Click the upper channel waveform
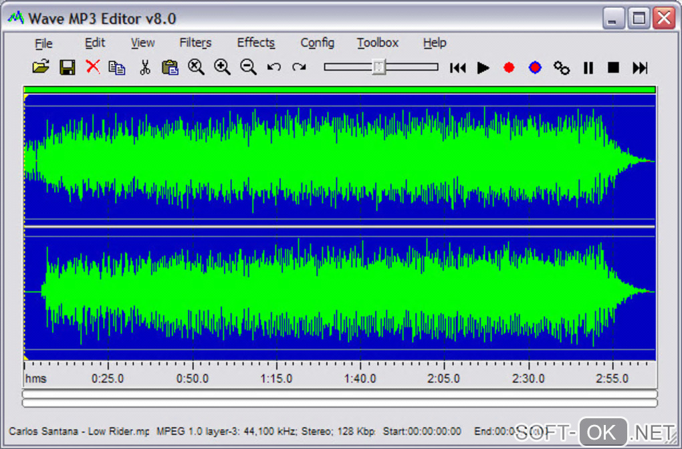This screenshot has width=682, height=449. coord(339,161)
